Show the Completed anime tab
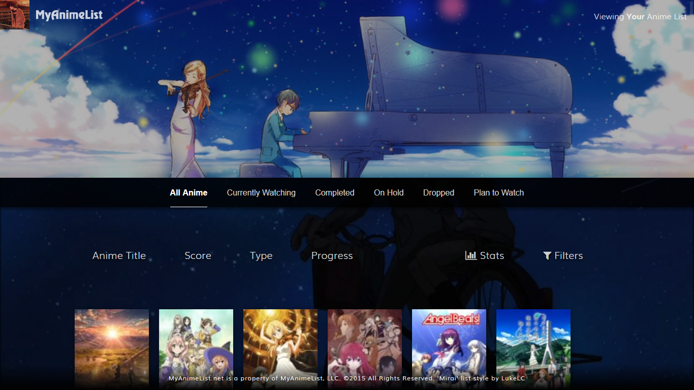Screen dimensions: 694x390 [335, 193]
